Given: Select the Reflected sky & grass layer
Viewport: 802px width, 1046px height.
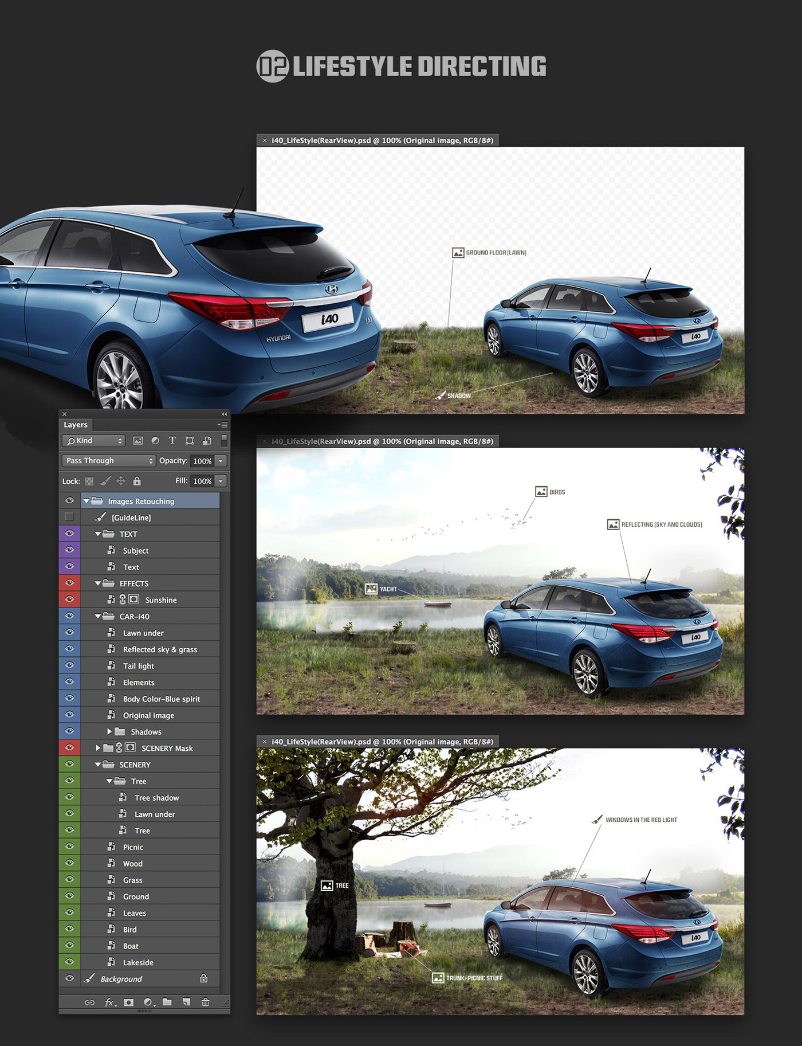Looking at the screenshot, I should 150,649.
